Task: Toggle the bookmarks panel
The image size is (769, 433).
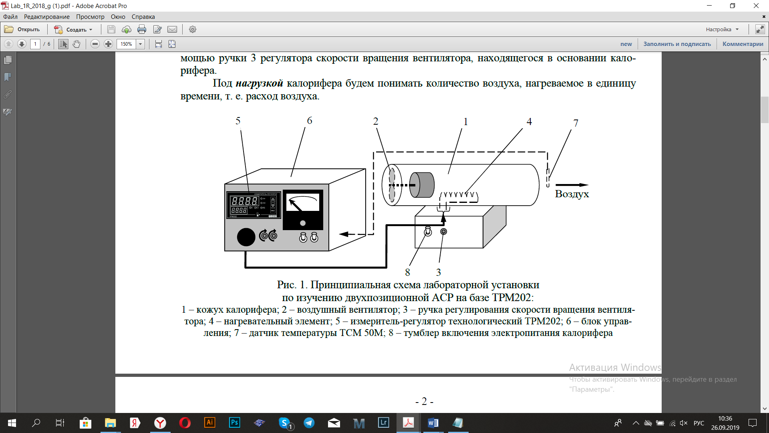Action: (8, 77)
